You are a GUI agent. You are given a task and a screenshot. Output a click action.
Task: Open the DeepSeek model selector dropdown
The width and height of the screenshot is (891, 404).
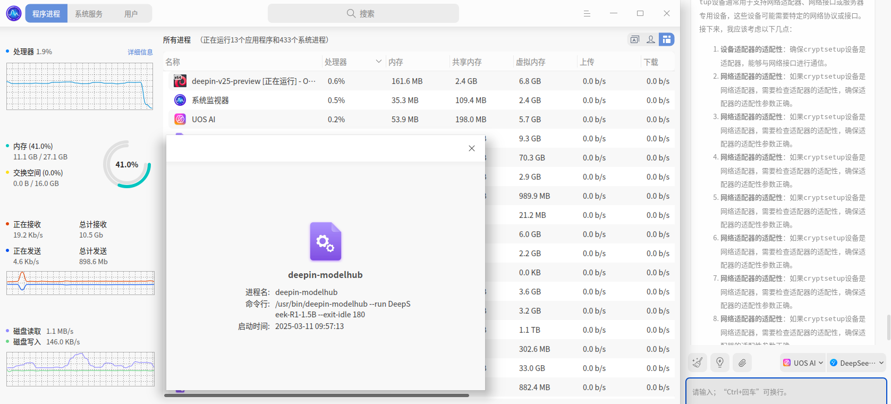856,363
